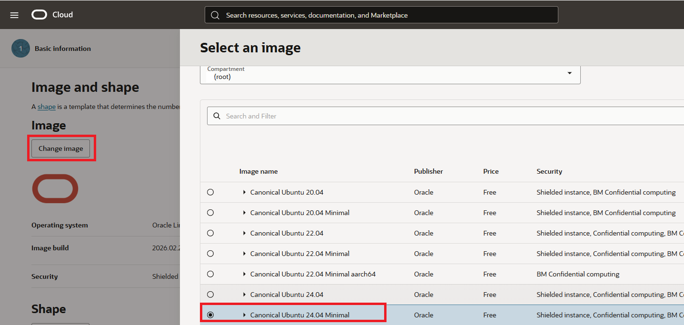Expand Canonical Ubuntu 24.04 Minimal row
Screen dimensions: 684x325
tap(244, 315)
